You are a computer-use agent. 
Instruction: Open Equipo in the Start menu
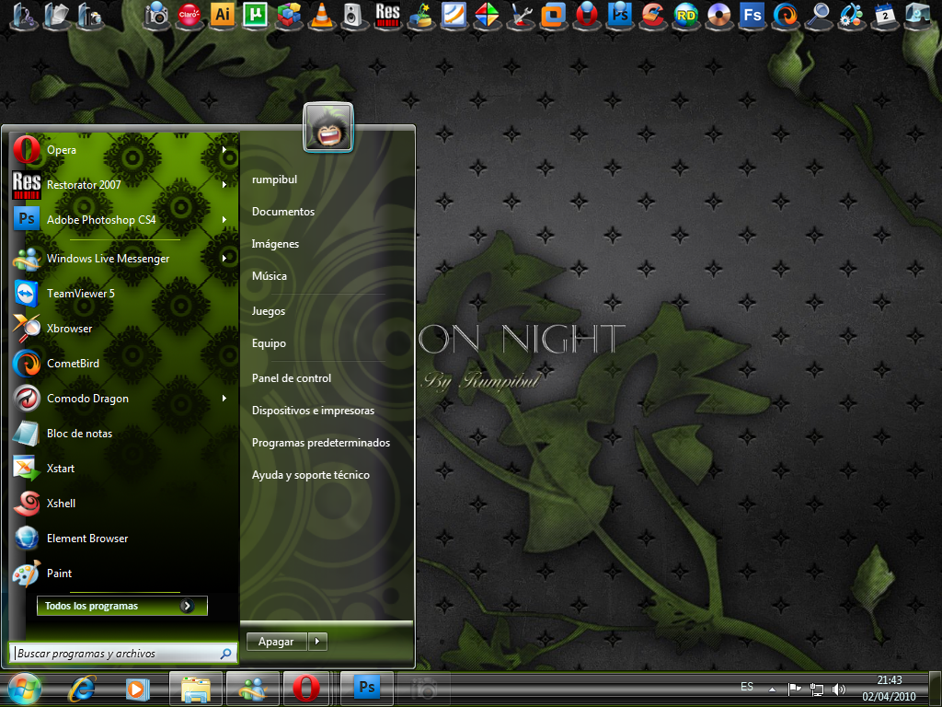point(269,343)
